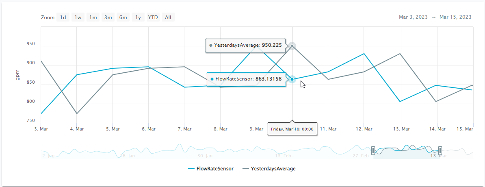Viewport: 485px width, 187px height.
Task: Show All data range
Action: click(168, 17)
